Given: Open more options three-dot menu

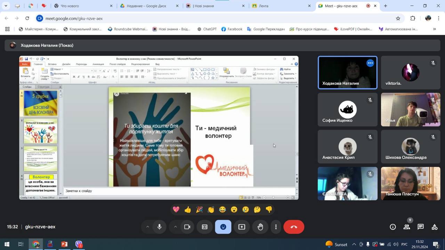Looking at the screenshot, I should tap(276, 227).
